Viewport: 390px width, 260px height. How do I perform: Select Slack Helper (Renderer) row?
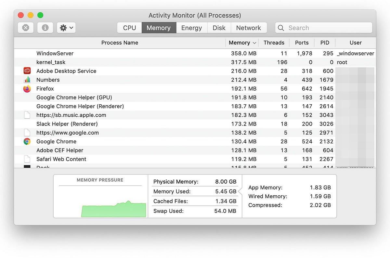tap(195, 124)
